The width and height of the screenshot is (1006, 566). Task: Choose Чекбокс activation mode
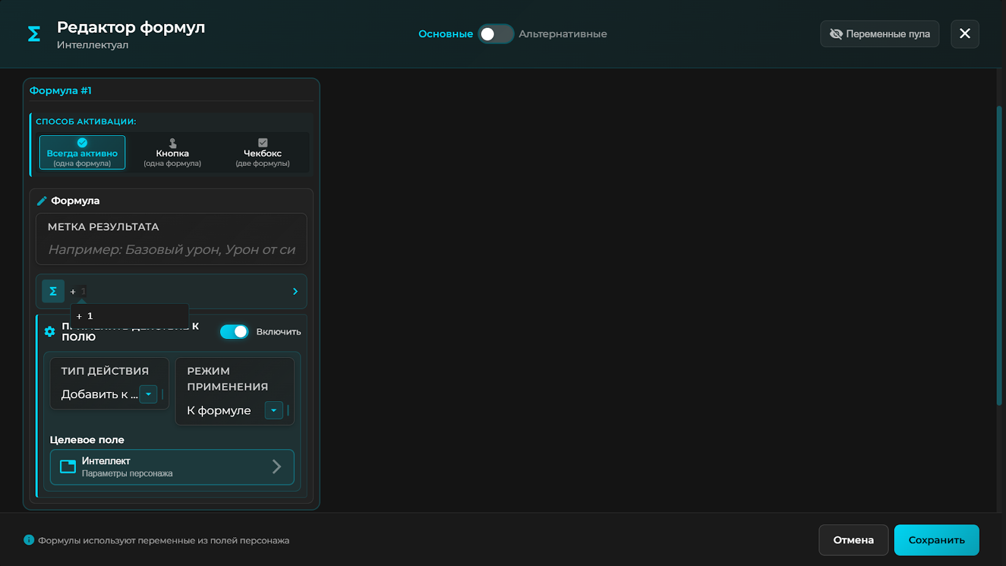tap(263, 153)
